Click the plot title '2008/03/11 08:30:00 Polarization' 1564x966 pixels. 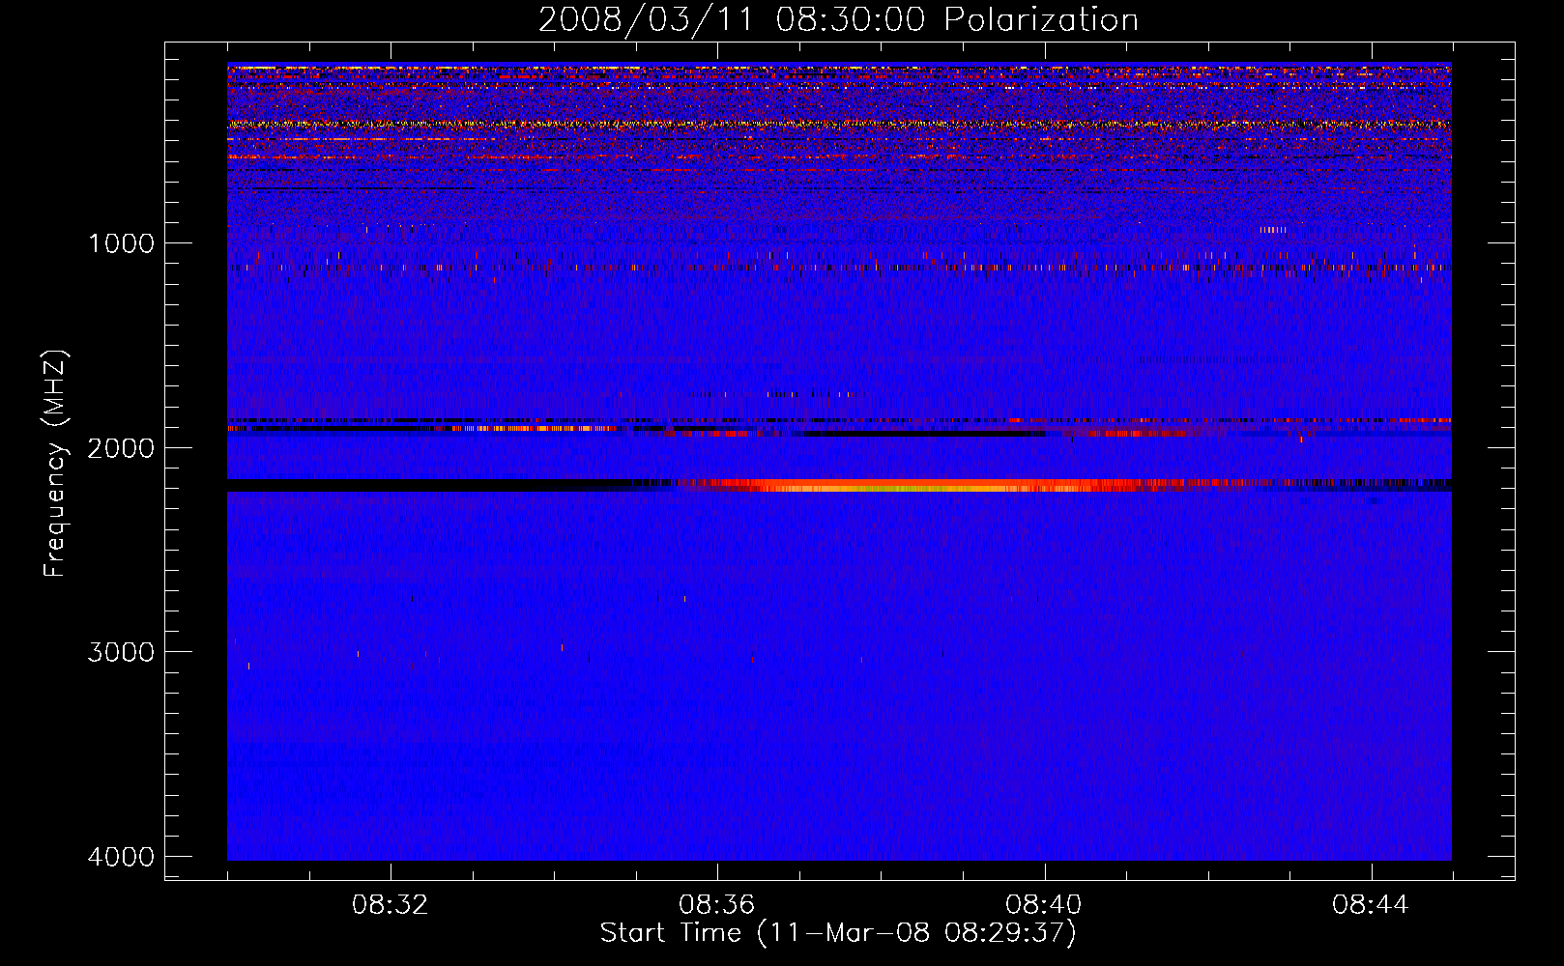click(838, 19)
